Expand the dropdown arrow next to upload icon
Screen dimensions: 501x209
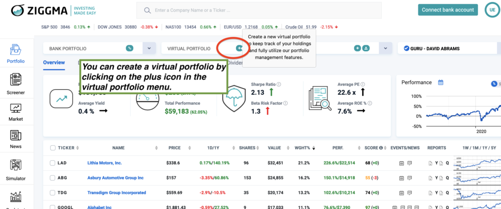pos(385,48)
